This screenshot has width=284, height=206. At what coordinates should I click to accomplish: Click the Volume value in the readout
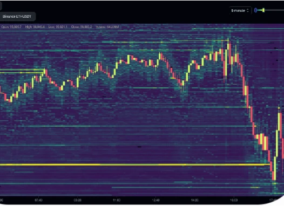107,27
